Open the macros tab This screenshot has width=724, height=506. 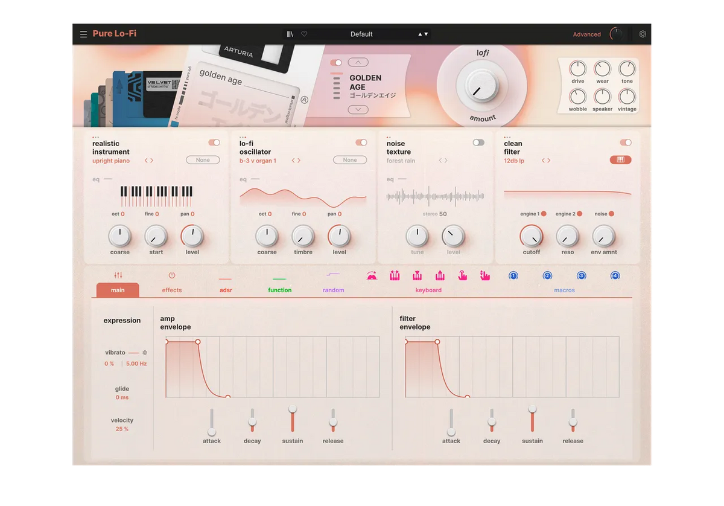pos(564,290)
